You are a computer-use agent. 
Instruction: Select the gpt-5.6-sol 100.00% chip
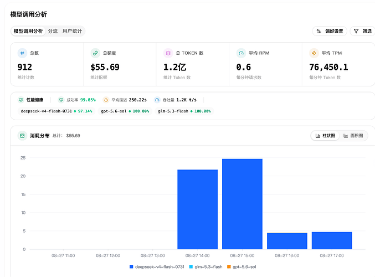click(x=125, y=111)
